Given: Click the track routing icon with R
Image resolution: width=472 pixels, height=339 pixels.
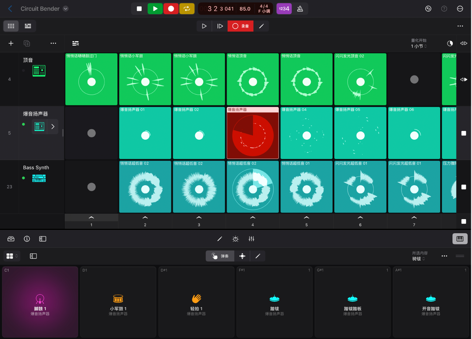Looking at the screenshot, I should pos(76,43).
